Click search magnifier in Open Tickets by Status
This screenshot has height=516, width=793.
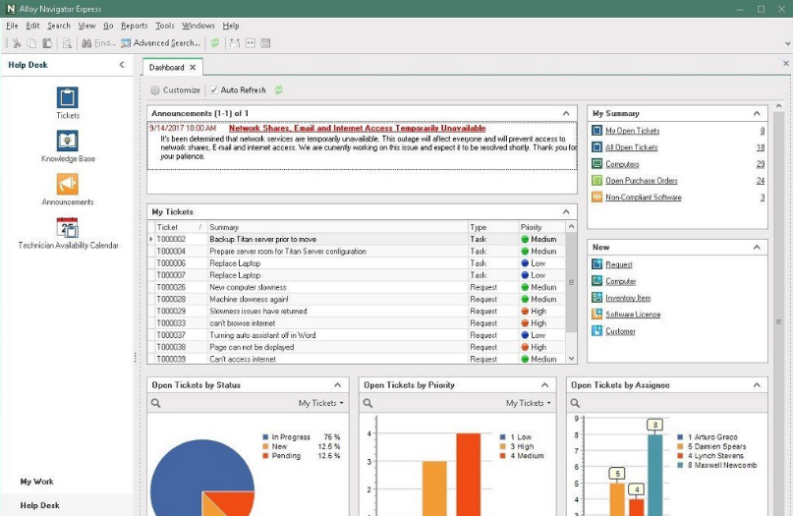[156, 403]
